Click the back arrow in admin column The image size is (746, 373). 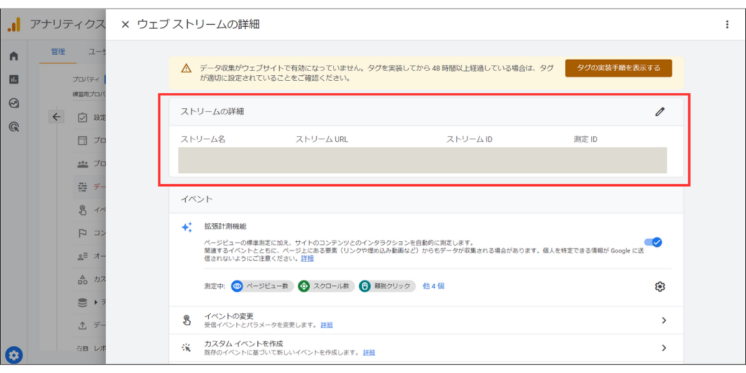pyautogui.click(x=57, y=116)
